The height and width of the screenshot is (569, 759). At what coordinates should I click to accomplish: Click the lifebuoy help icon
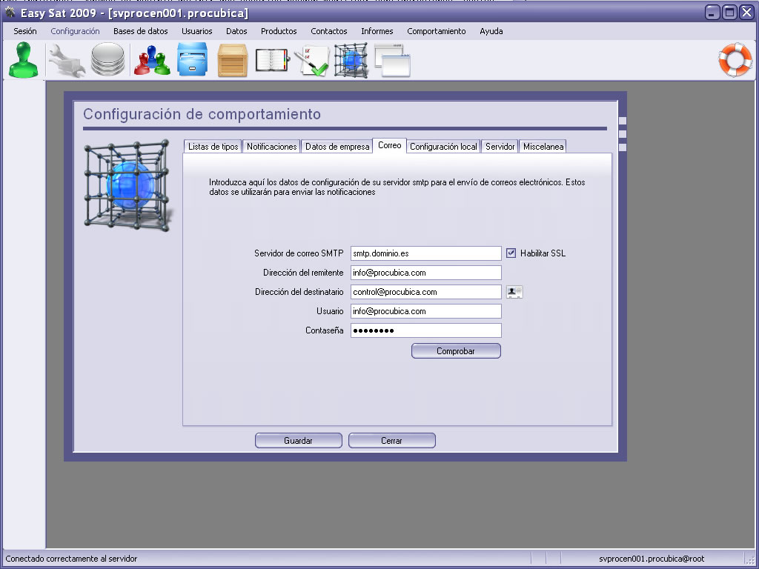tap(735, 59)
